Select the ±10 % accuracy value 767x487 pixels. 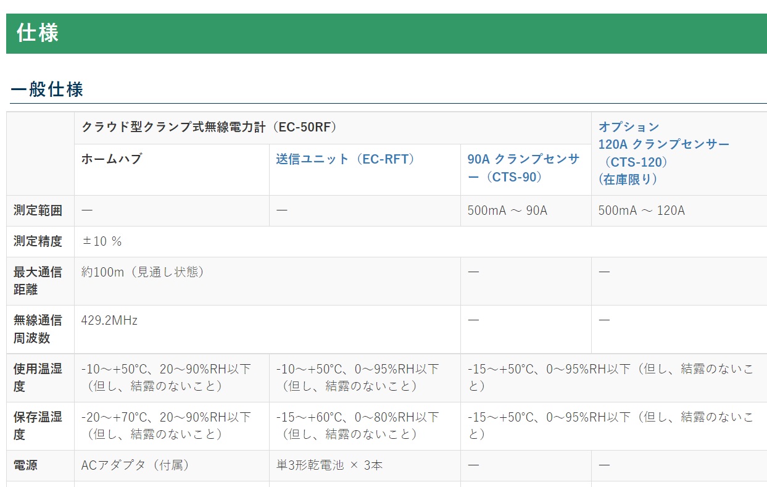(102, 241)
